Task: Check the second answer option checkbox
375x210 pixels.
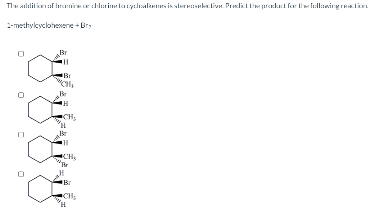Action: click(21, 94)
